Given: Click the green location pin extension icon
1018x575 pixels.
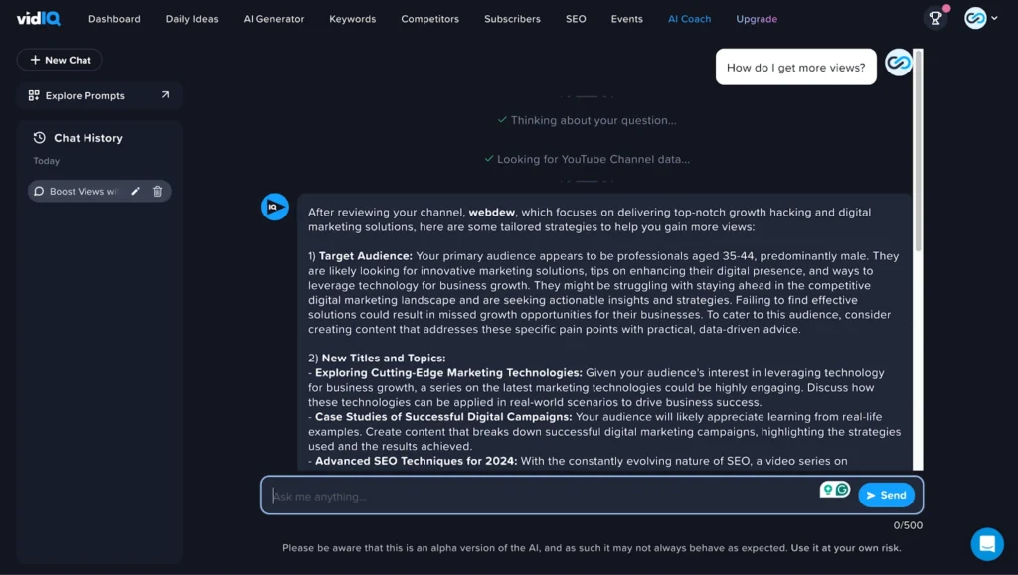Looking at the screenshot, I should (x=827, y=490).
